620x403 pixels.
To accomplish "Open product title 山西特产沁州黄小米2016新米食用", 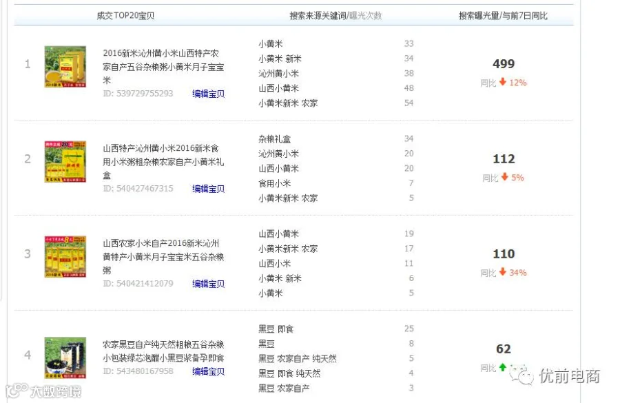I will click(163, 161).
